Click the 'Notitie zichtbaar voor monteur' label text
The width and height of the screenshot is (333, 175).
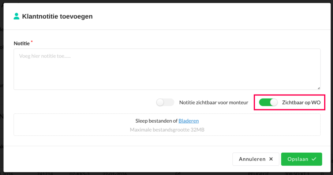coord(214,102)
